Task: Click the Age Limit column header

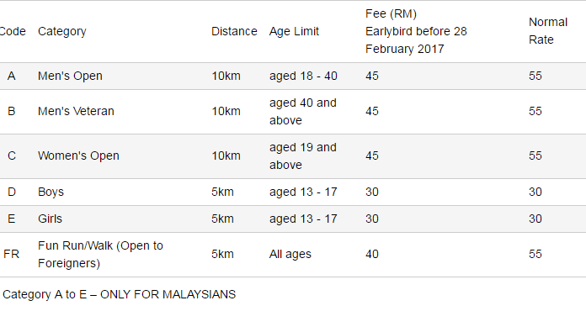Action: [x=294, y=31]
